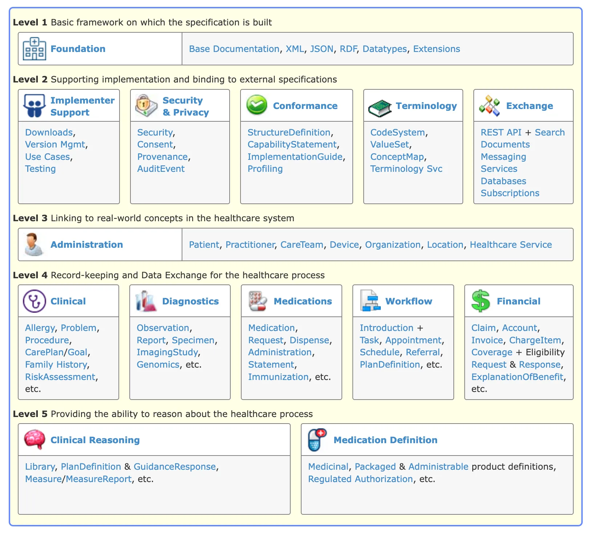Open the Immunization link under Medications
Image resolution: width=590 pixels, height=534 pixels.
click(x=278, y=377)
